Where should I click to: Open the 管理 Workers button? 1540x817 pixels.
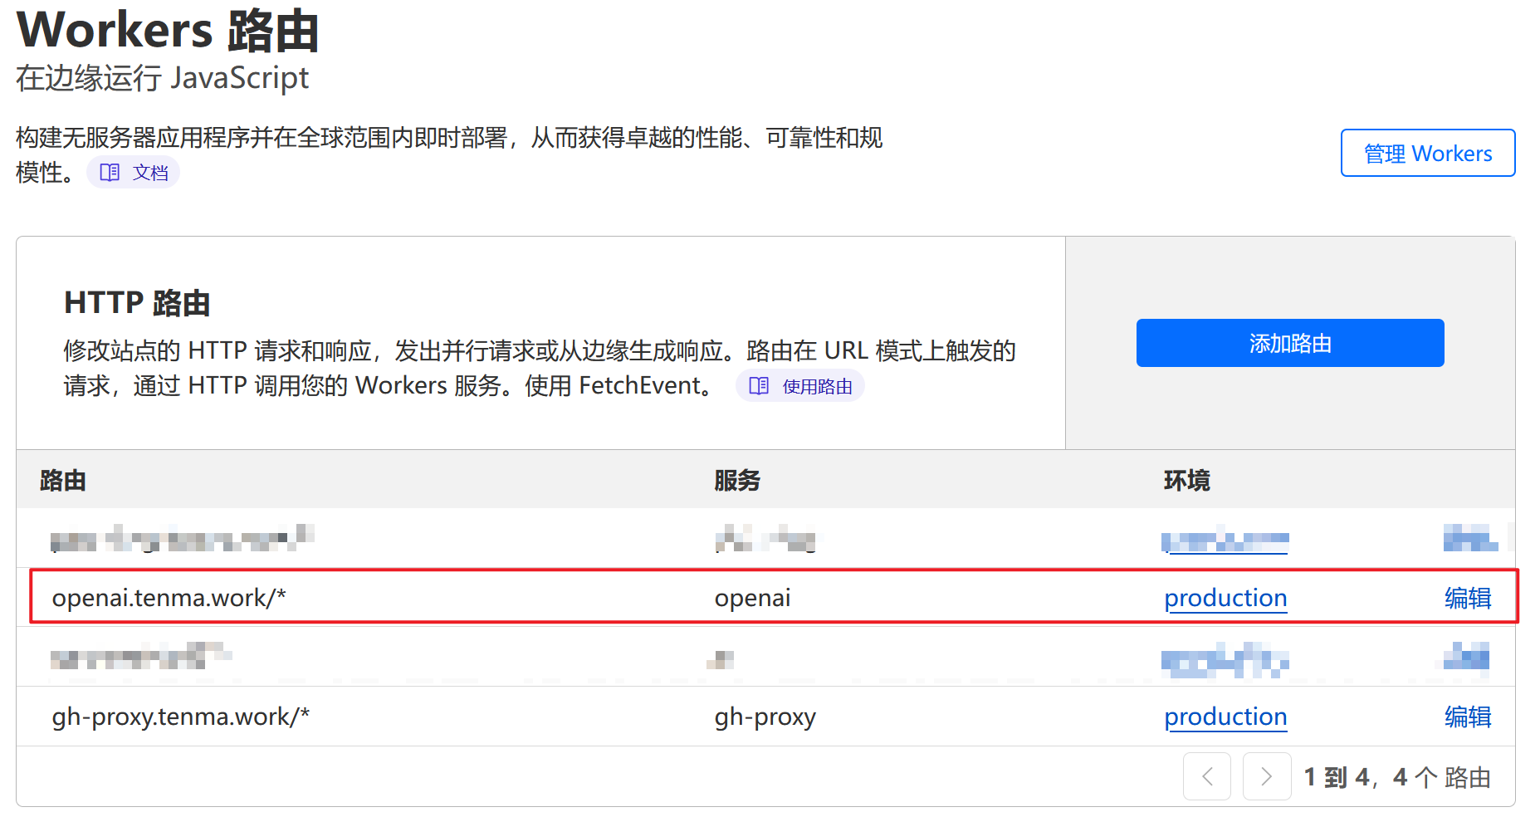tap(1427, 154)
